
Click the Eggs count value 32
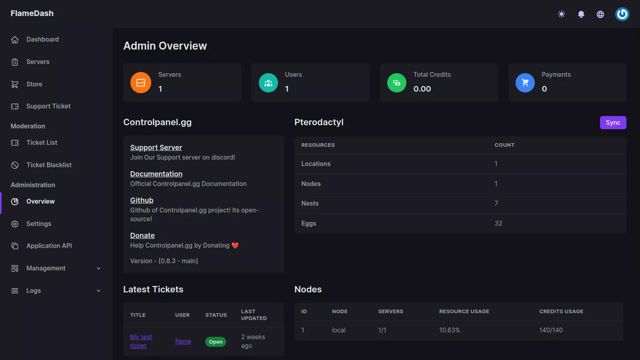pyautogui.click(x=498, y=224)
